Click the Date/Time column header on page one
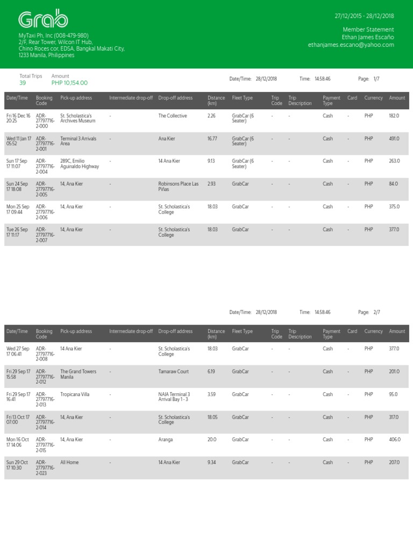This screenshot has width=413, height=551. 17,98
